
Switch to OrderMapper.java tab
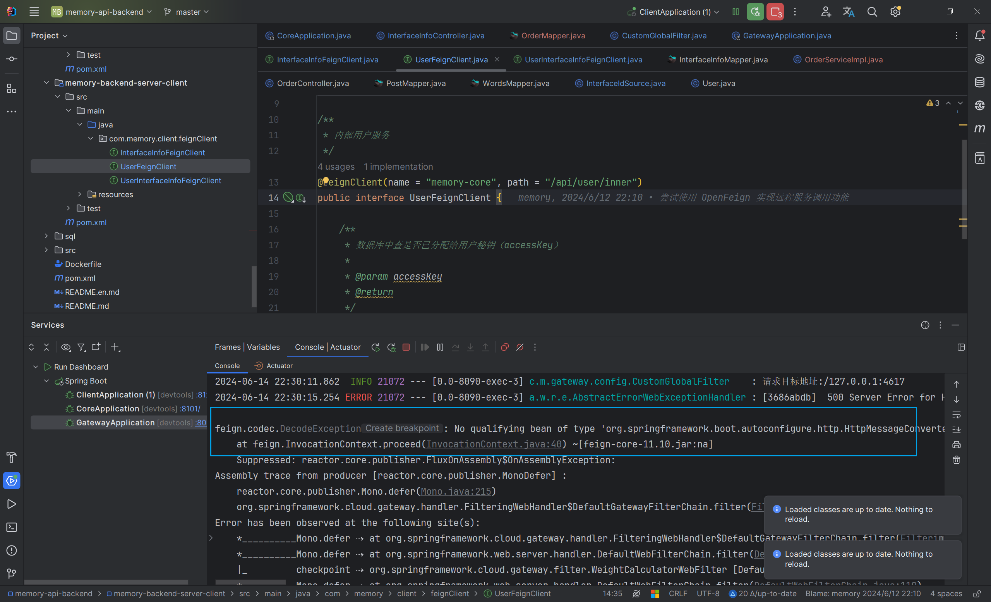pos(547,36)
